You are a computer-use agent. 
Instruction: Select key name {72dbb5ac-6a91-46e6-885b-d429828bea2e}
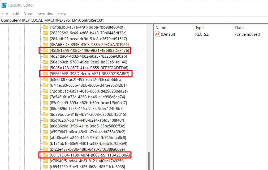click(x=89, y=91)
